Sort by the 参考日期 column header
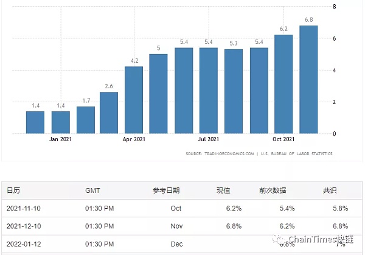This screenshot has width=365, height=255. [167, 190]
